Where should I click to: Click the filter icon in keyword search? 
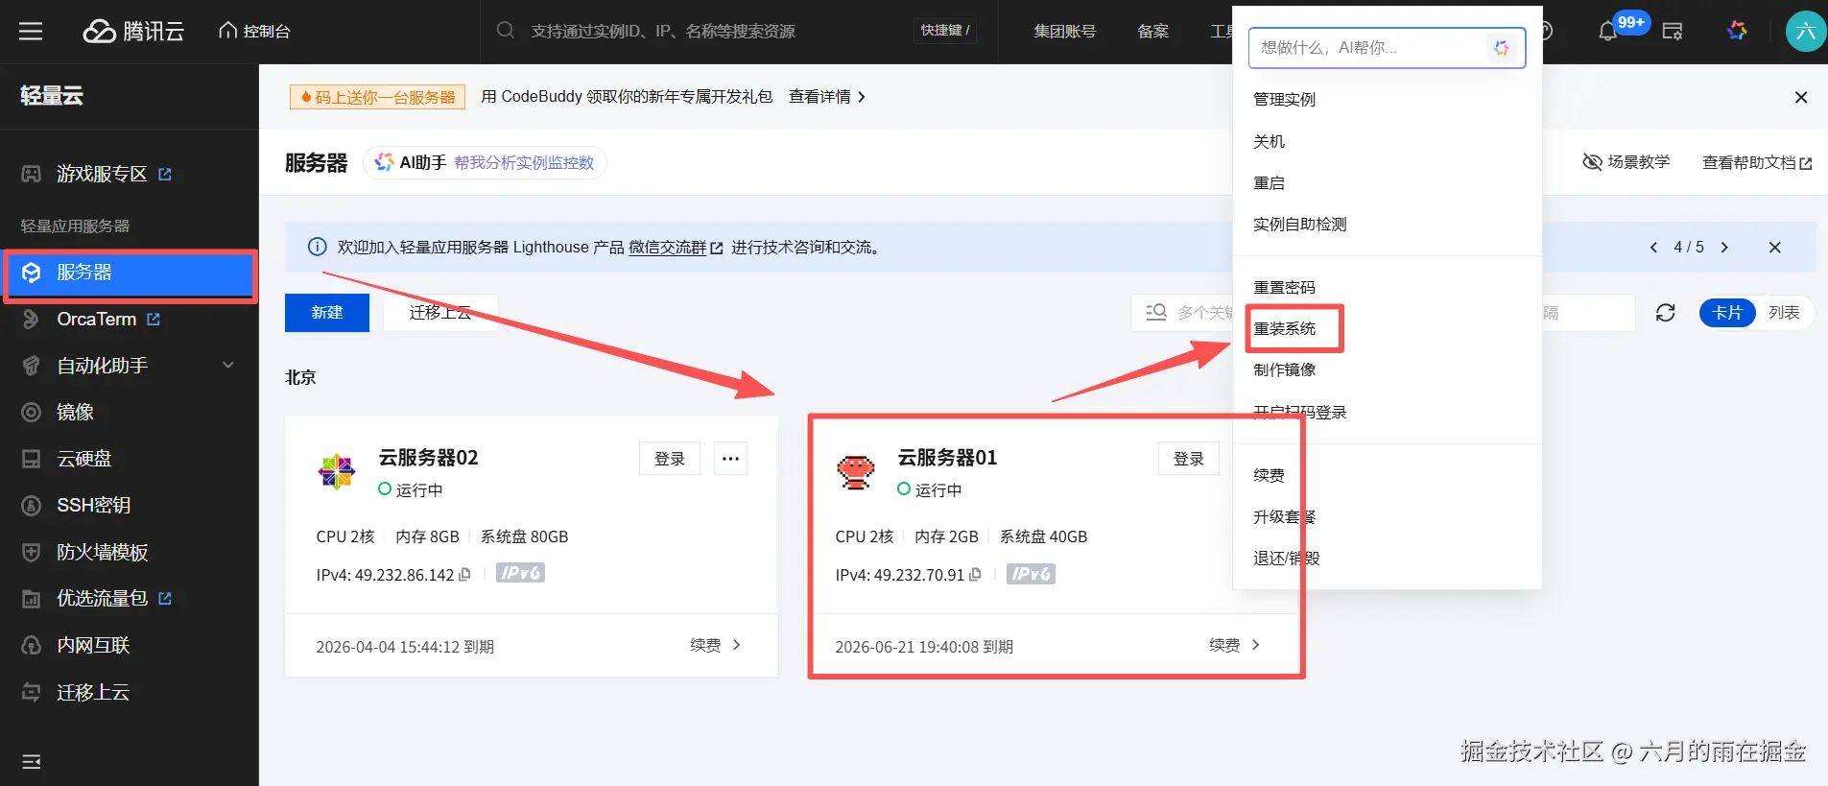[x=1156, y=313]
